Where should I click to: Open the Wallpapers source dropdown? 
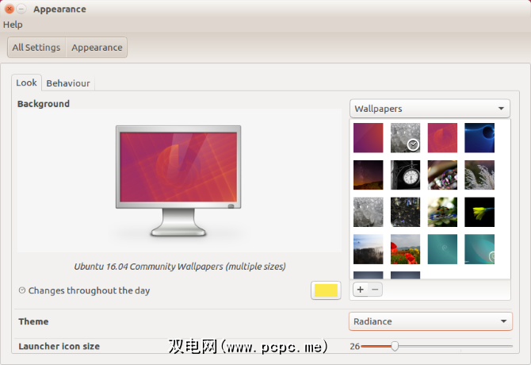click(430, 109)
